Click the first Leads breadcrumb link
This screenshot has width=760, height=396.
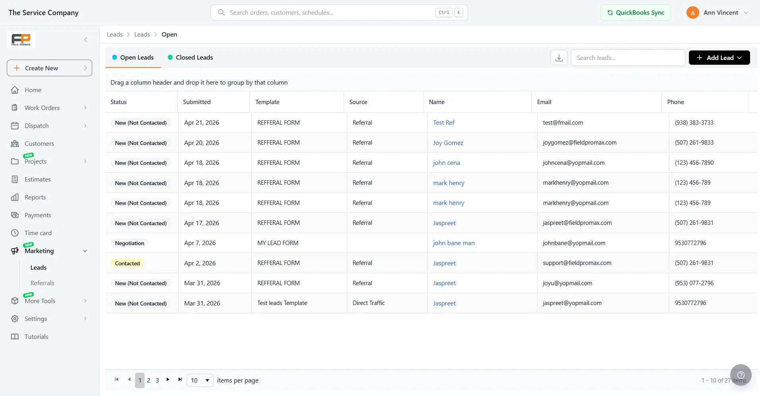(115, 35)
